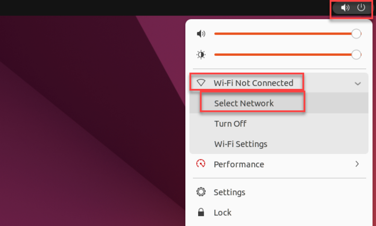Click the volume slider track middle
The height and width of the screenshot is (226, 376).
(285, 34)
